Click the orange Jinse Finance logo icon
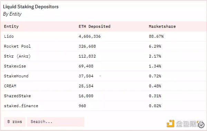This screenshot has height=131, width=207. 170,123
